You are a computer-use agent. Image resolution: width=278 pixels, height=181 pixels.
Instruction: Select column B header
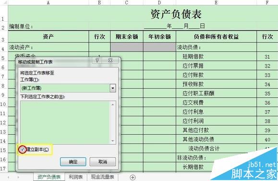[99, 2]
